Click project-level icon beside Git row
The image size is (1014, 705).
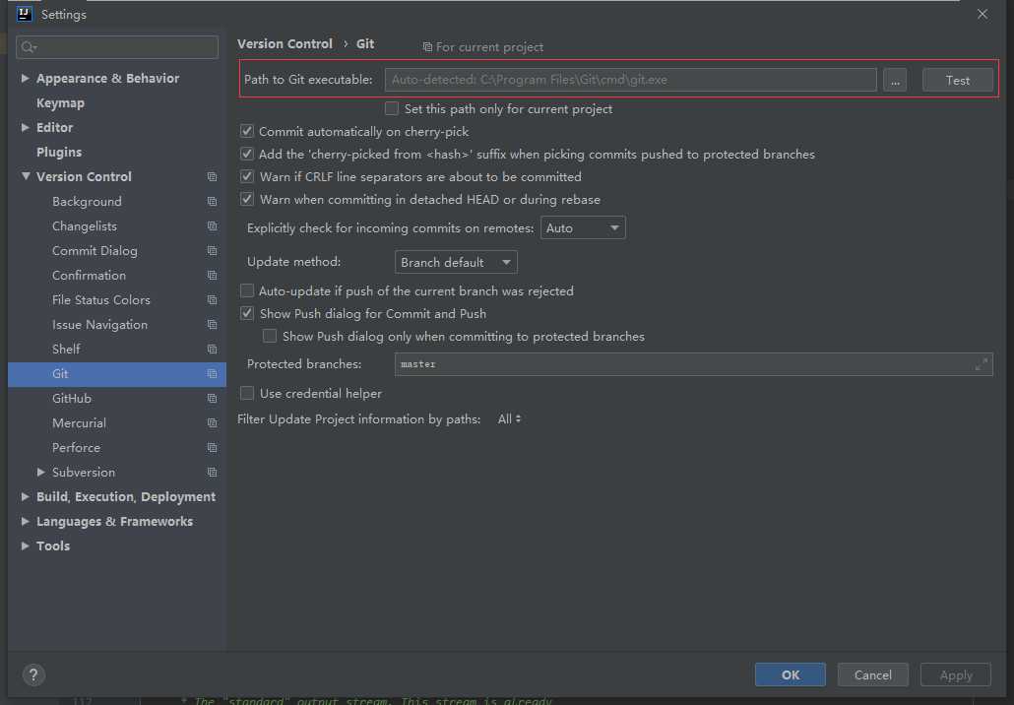212,374
